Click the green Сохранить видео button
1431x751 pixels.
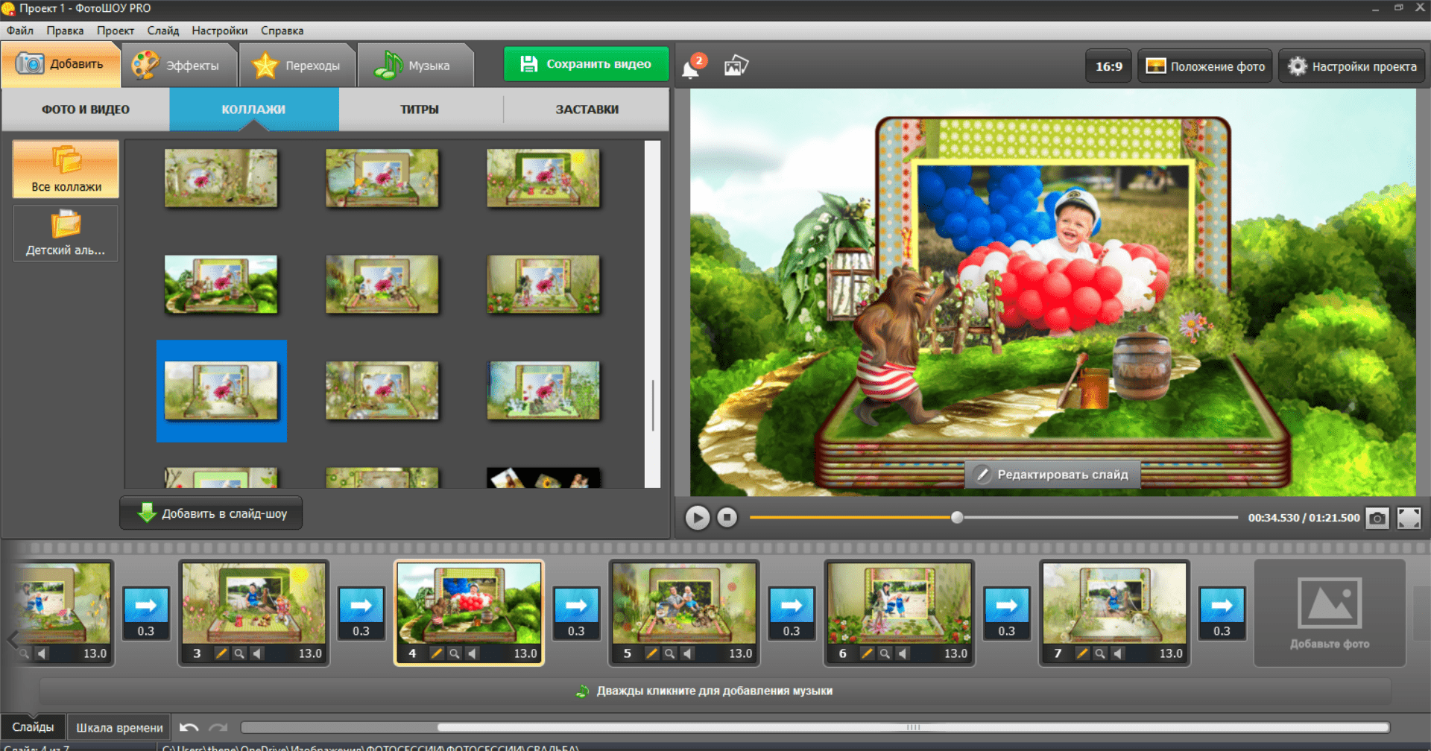(586, 64)
